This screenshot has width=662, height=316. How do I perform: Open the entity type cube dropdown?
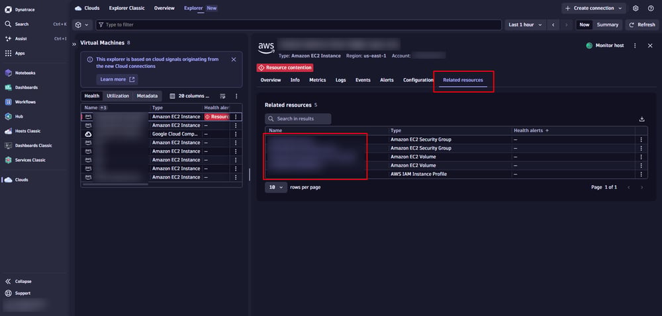[x=82, y=25]
